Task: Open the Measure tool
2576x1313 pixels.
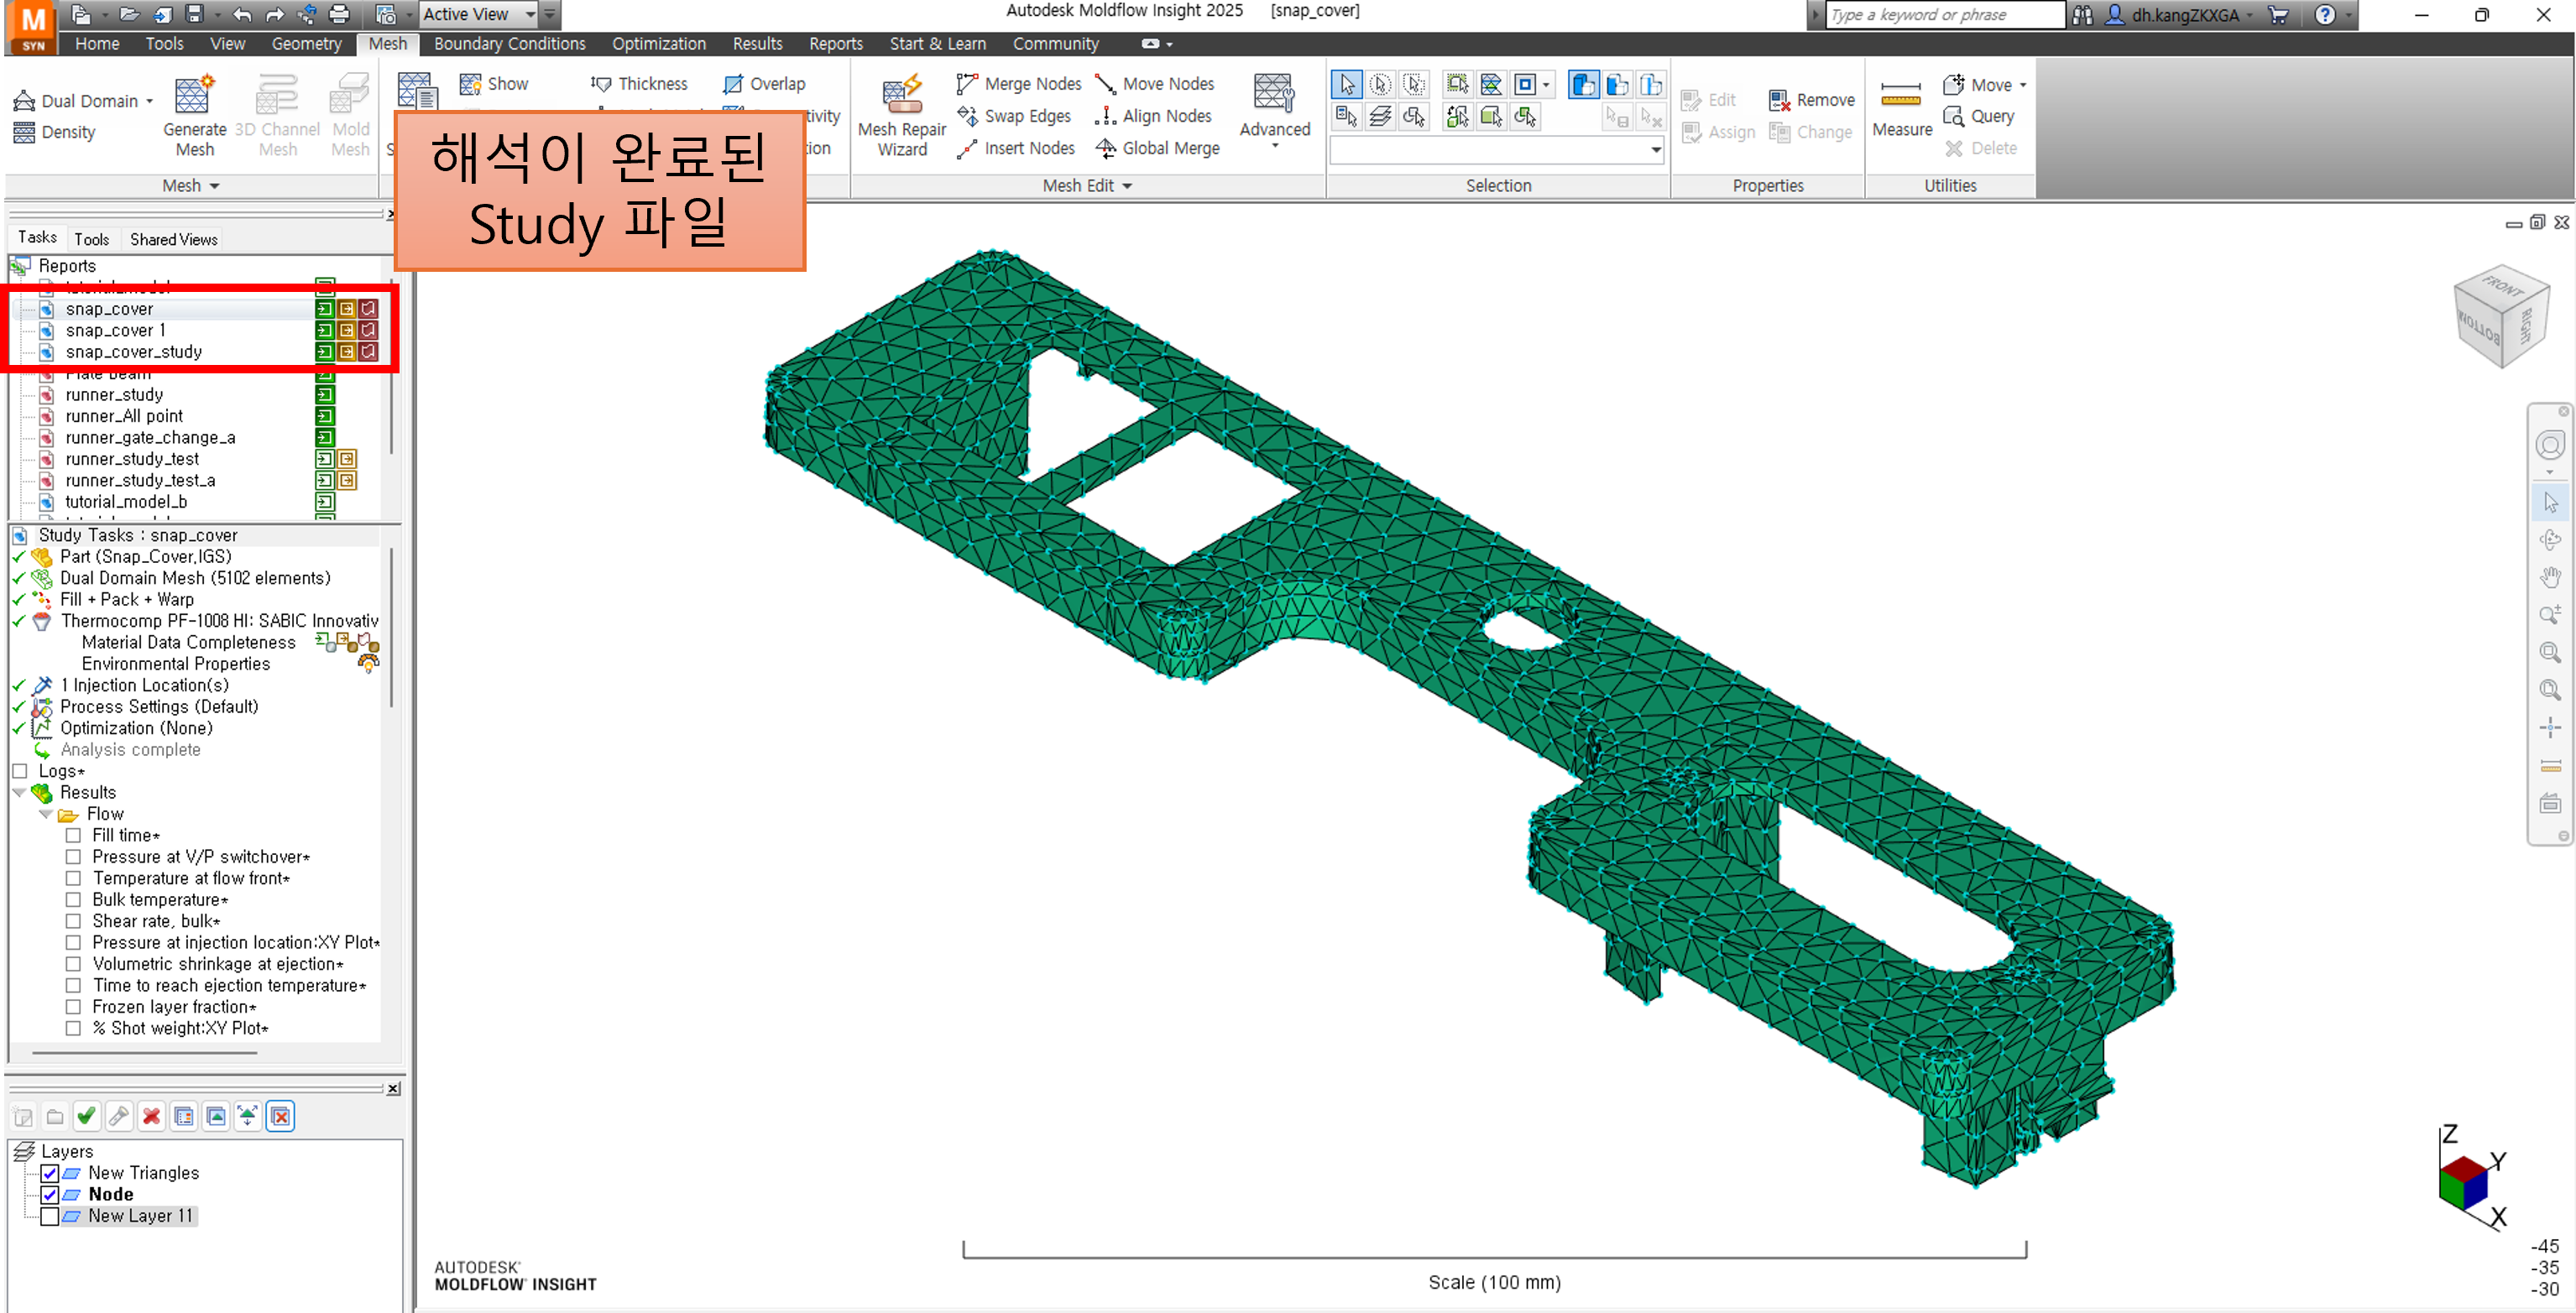Action: point(1902,108)
